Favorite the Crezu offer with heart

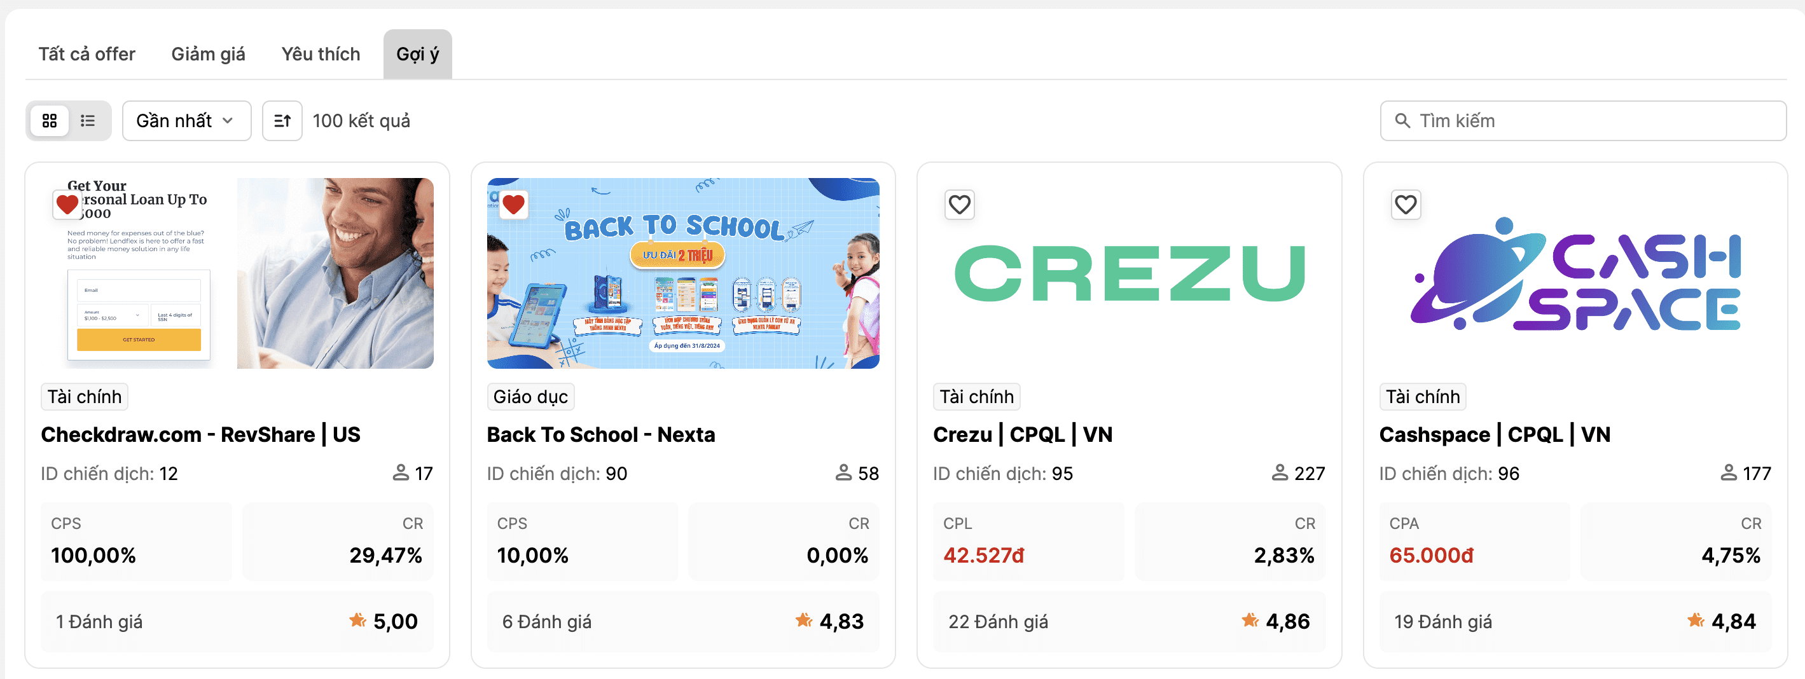(x=959, y=205)
